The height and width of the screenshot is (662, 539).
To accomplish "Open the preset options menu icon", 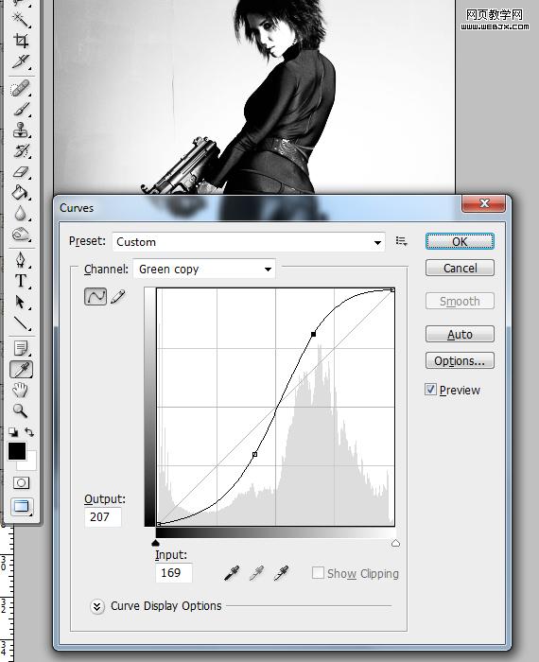I will point(401,241).
